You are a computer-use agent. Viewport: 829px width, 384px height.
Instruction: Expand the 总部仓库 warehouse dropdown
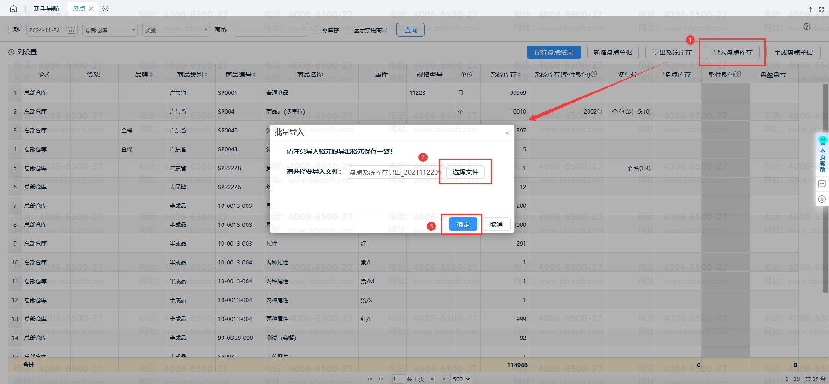point(110,30)
